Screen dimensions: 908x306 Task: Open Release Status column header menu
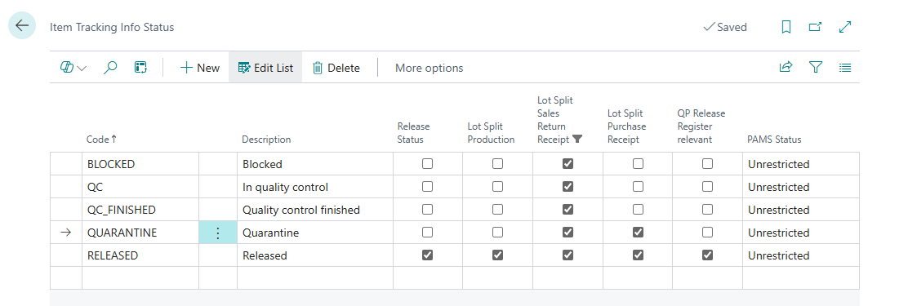pyautogui.click(x=413, y=133)
